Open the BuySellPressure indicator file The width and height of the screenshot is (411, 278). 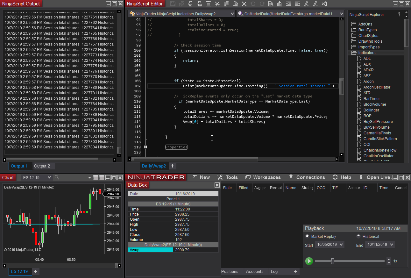coord(378,122)
